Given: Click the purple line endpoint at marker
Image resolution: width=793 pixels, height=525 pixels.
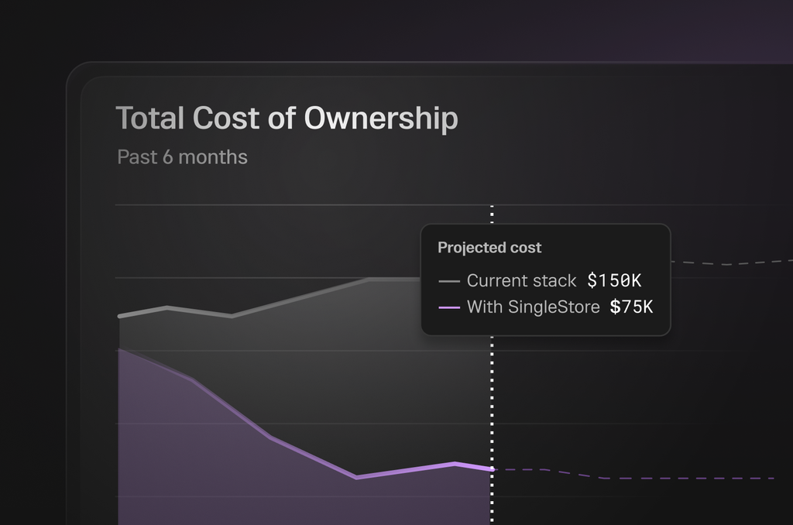Looking at the screenshot, I should pos(490,468).
